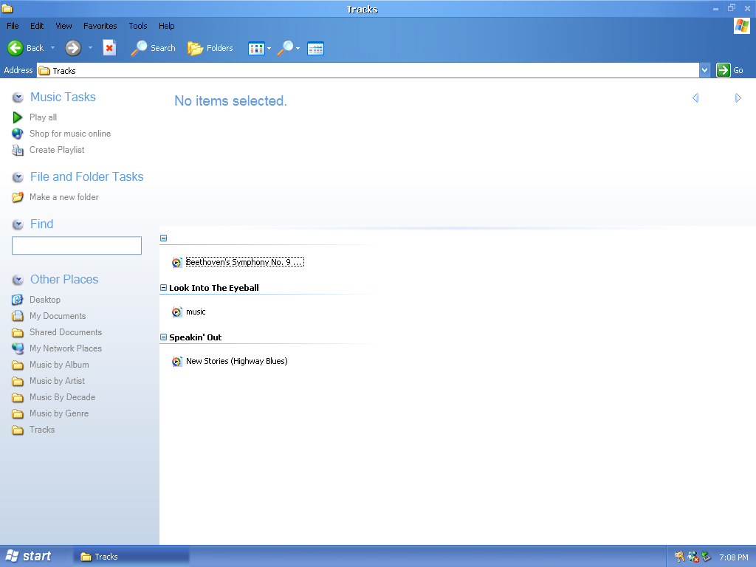Image resolution: width=756 pixels, height=567 pixels.
Task: Click the green Play all icon
Action: click(x=18, y=117)
